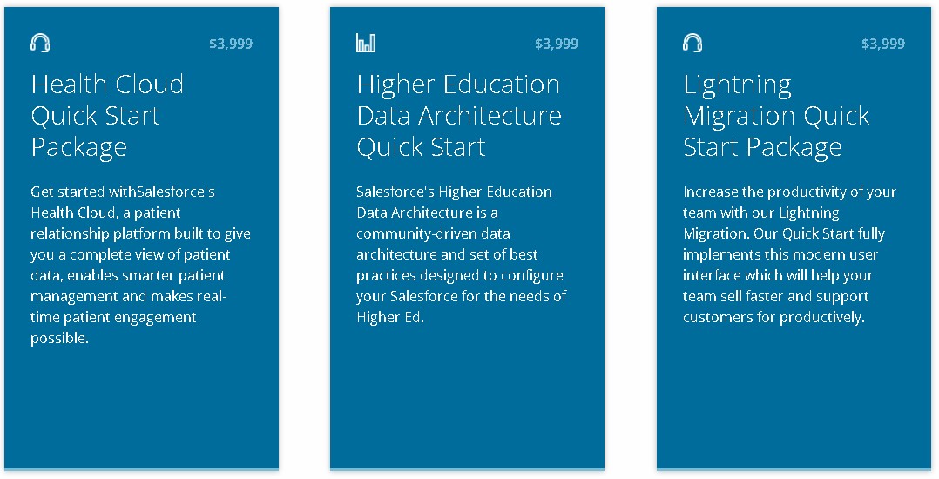939x479 pixels.
Task: Click the $3,999 price on Lightning Migration card
Action: pyautogui.click(x=883, y=44)
